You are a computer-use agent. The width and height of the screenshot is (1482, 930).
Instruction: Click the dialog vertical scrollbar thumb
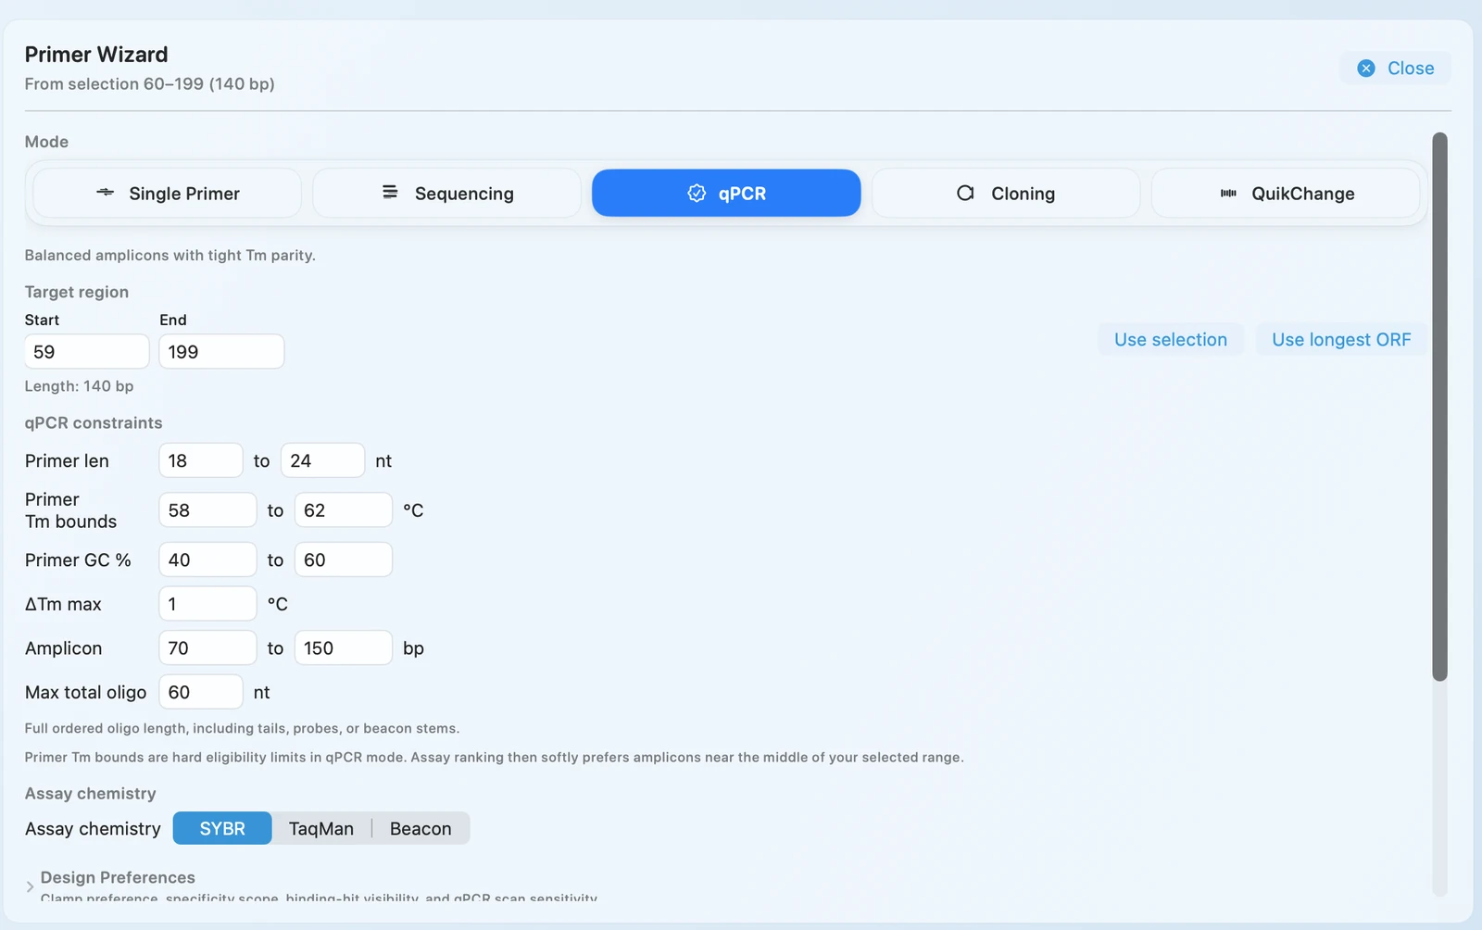[x=1439, y=407]
